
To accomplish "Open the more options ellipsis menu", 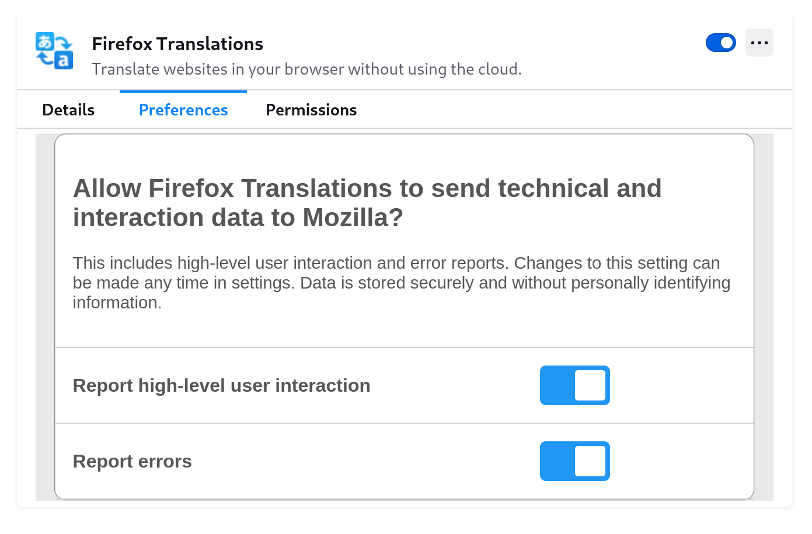I will click(759, 43).
